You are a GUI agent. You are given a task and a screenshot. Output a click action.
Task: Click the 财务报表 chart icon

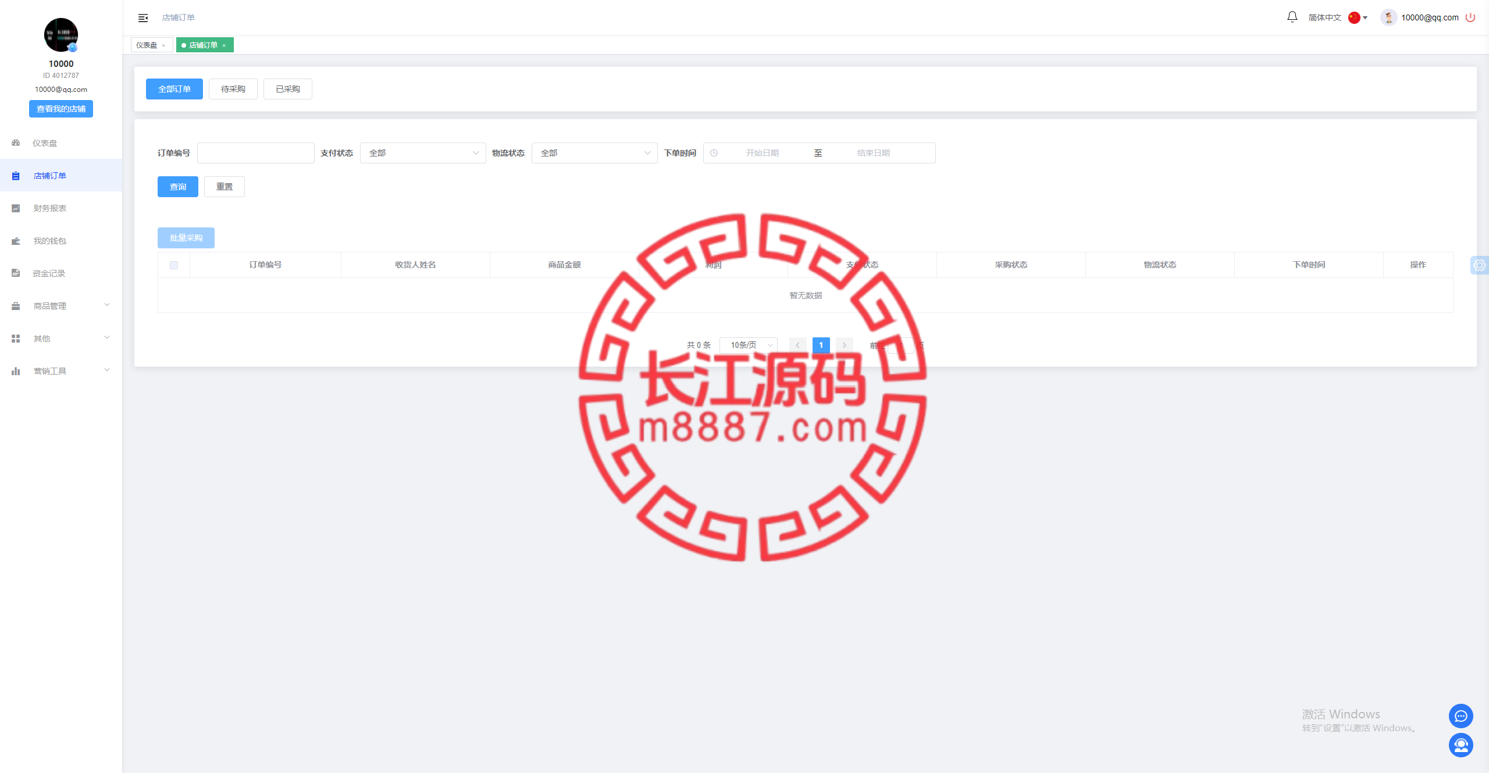click(16, 208)
